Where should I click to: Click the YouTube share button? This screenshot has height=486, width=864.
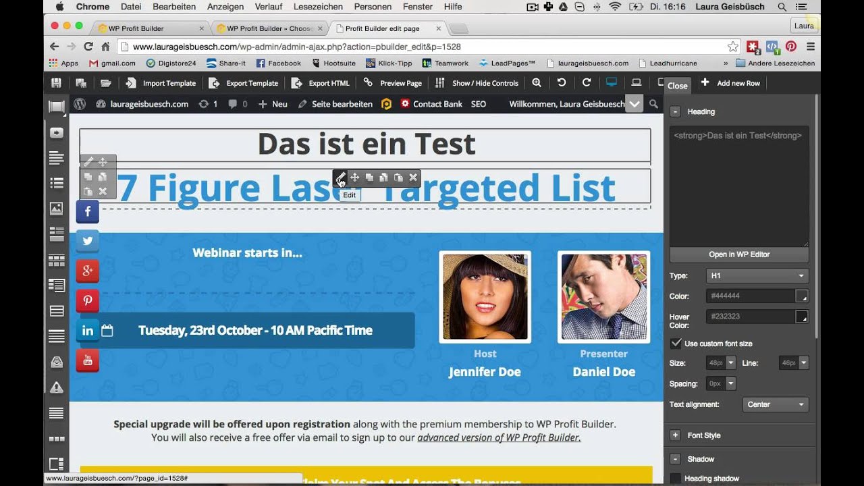point(88,360)
